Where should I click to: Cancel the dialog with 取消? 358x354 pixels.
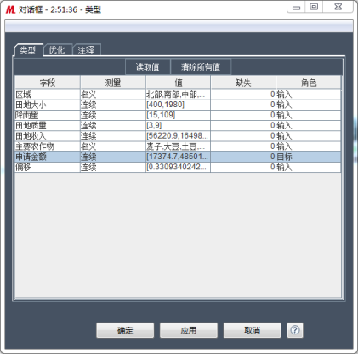click(252, 330)
